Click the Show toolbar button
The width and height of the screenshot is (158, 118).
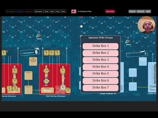click(x=63, y=11)
